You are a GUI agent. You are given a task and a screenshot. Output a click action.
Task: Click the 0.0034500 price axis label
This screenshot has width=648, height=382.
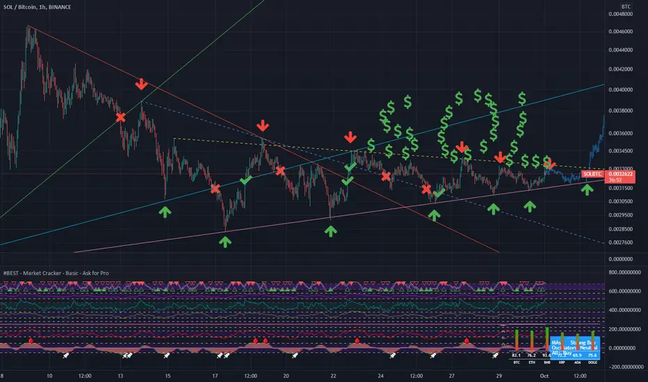[620, 151]
